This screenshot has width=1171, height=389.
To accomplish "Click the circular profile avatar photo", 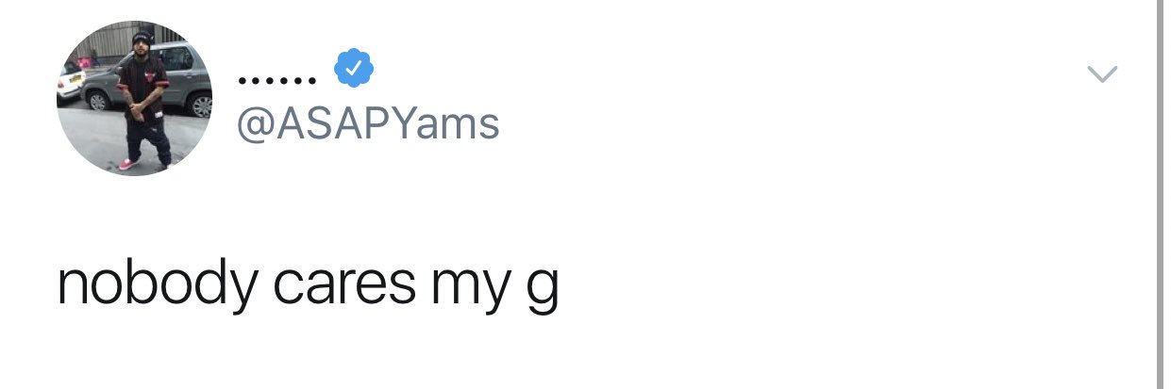I will 136,98.
